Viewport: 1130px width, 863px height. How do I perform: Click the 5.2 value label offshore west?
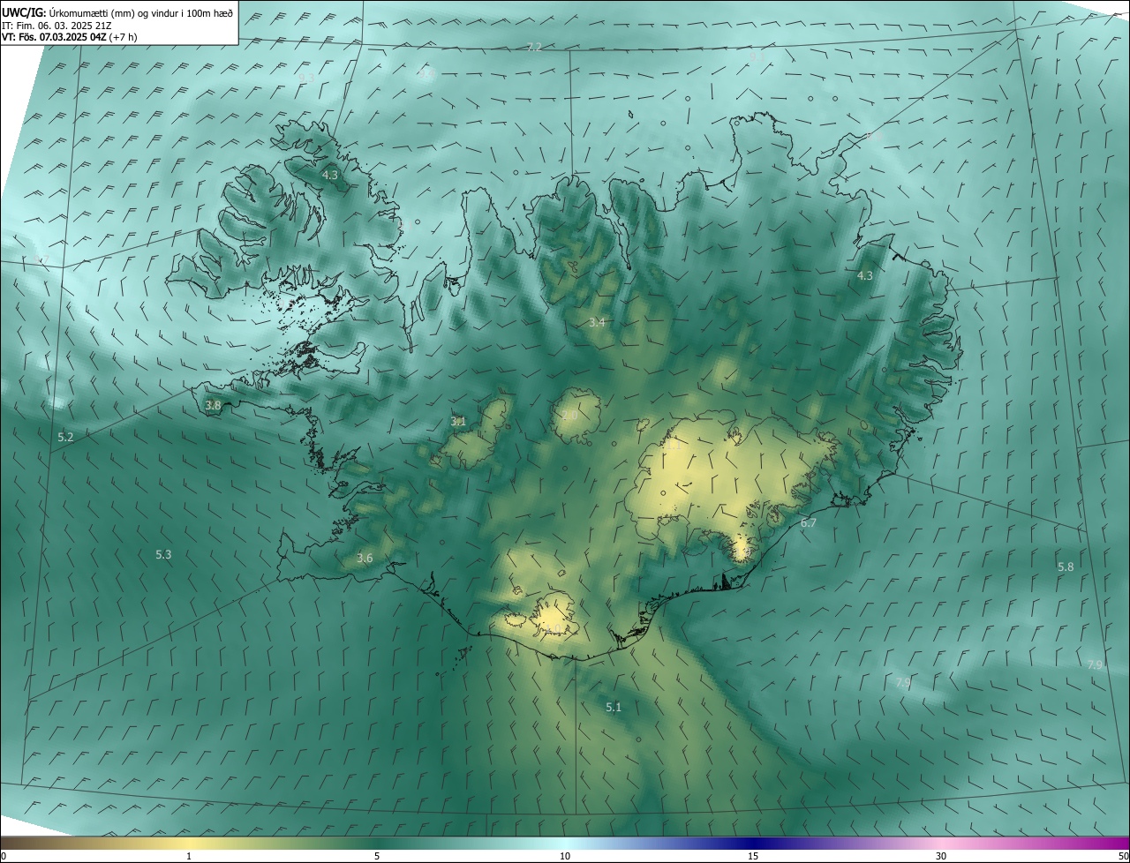point(65,438)
